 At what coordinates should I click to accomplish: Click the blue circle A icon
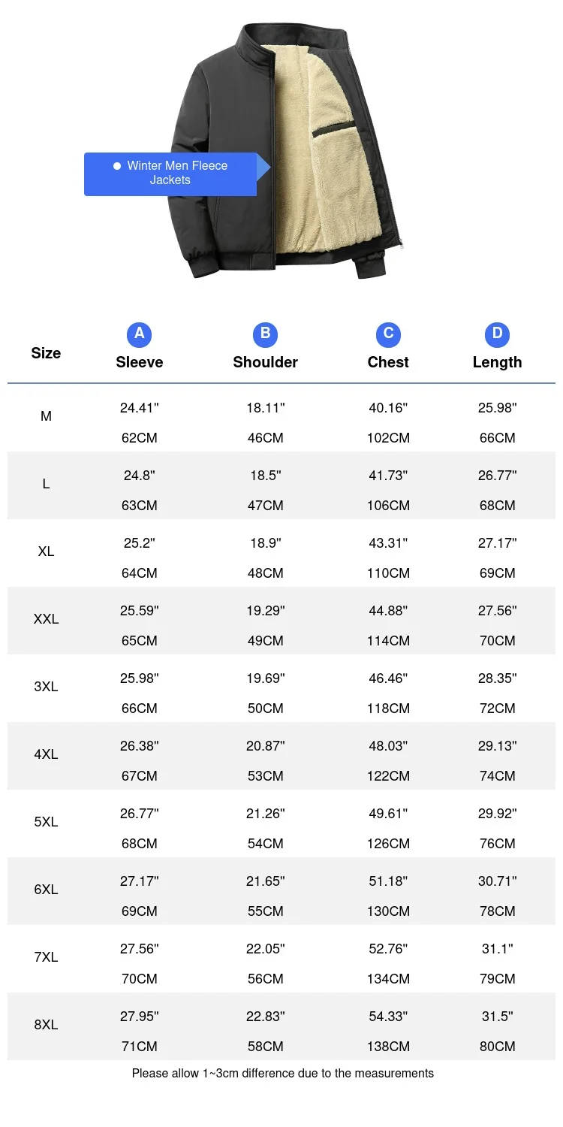click(x=139, y=334)
